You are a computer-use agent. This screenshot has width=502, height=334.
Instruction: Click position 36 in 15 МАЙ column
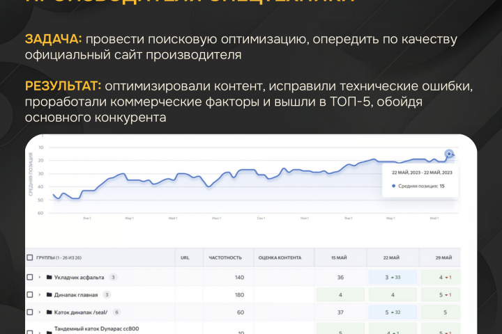[x=340, y=278]
